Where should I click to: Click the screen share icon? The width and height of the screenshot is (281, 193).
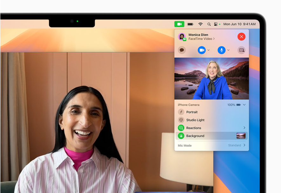coord(241,50)
